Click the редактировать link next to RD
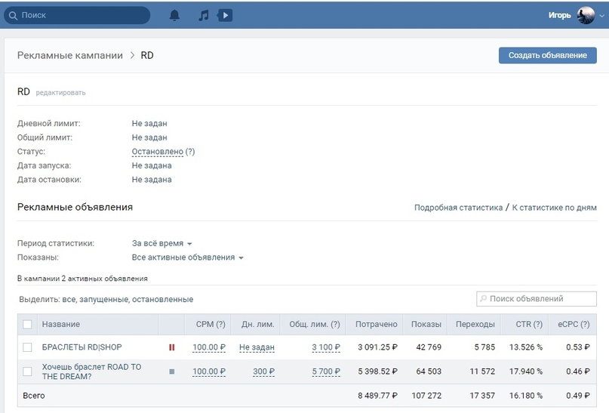 [x=61, y=93]
